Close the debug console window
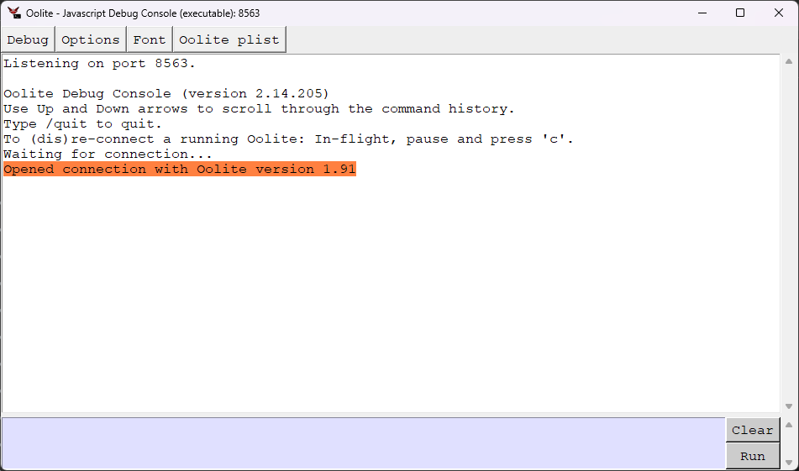This screenshot has width=799, height=471. pos(779,13)
